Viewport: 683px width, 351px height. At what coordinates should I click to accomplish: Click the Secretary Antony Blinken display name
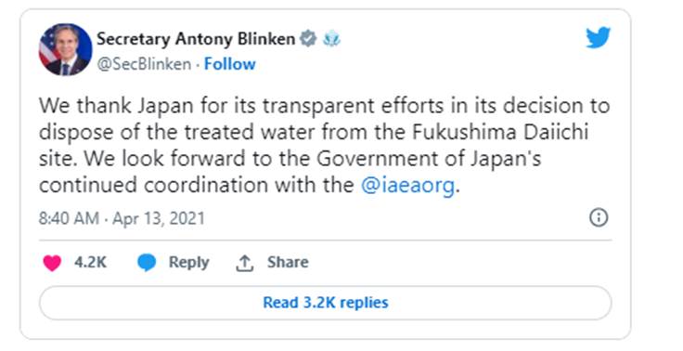(196, 39)
